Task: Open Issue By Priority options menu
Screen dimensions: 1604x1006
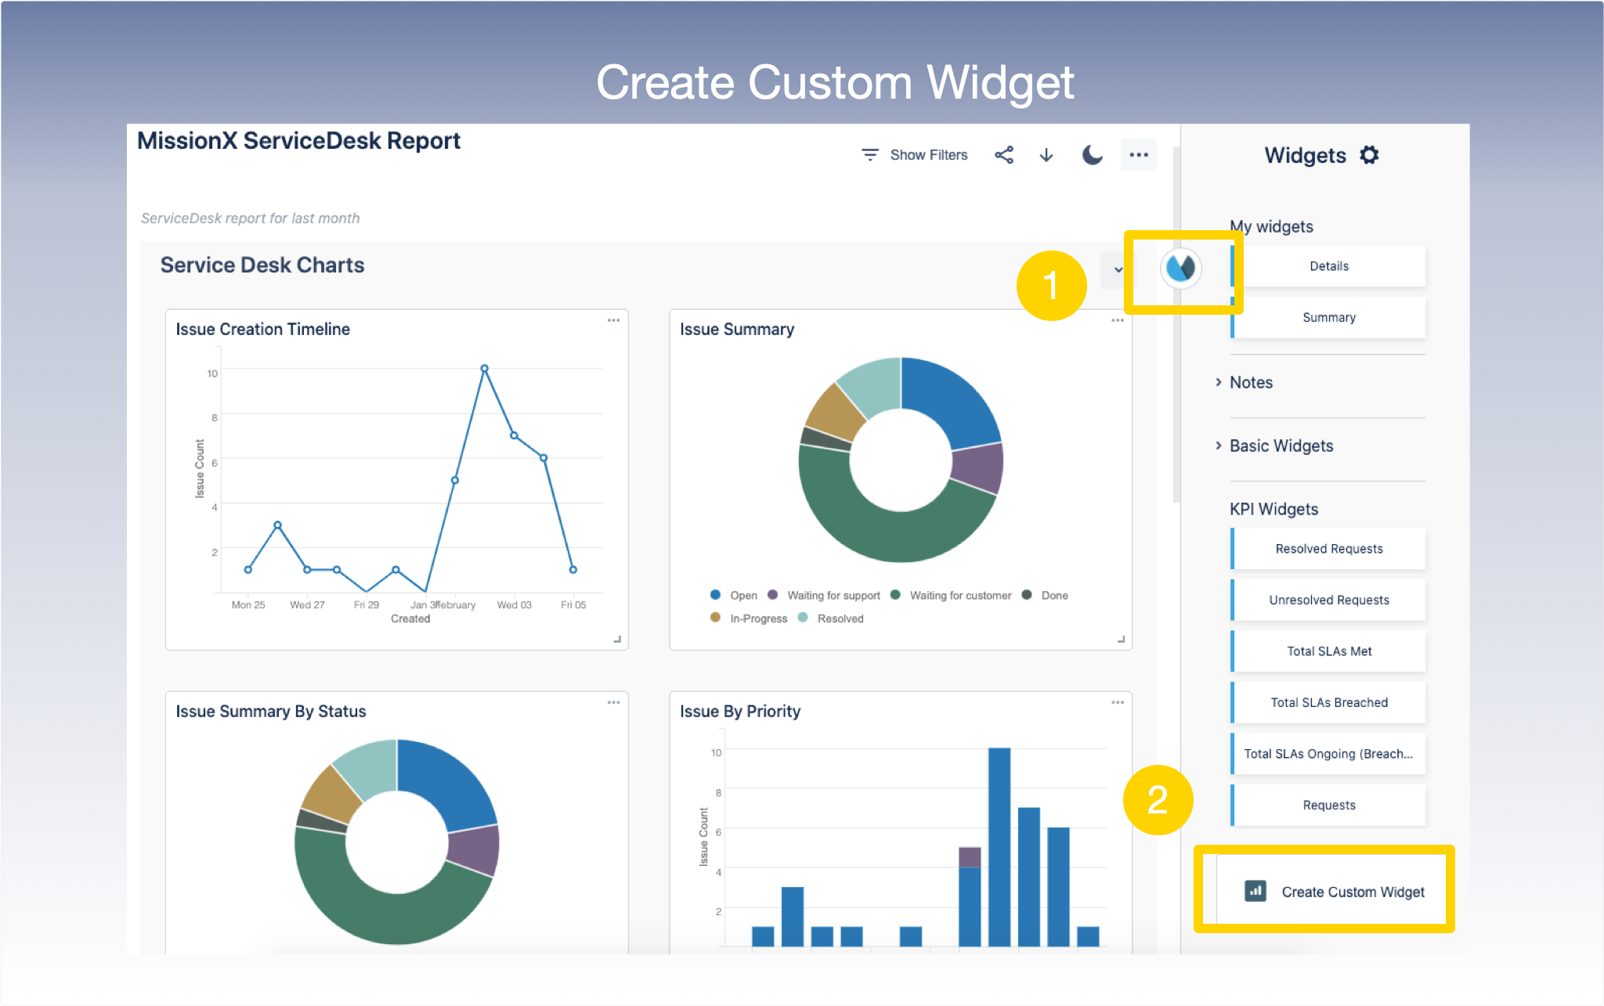Action: 1118,702
